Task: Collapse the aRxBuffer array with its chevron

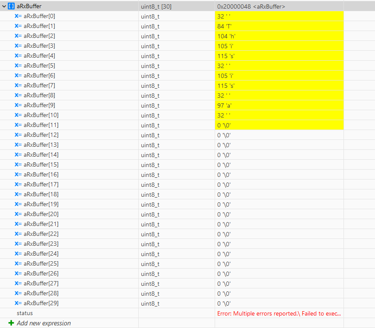Action: point(4,6)
